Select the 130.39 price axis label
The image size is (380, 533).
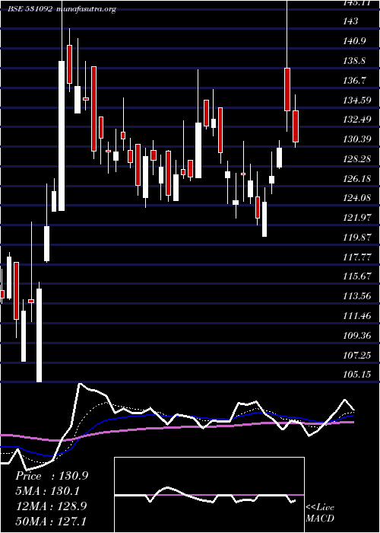tap(357, 139)
